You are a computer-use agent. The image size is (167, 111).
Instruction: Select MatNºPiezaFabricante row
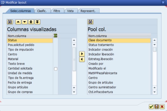(x=119, y=73)
